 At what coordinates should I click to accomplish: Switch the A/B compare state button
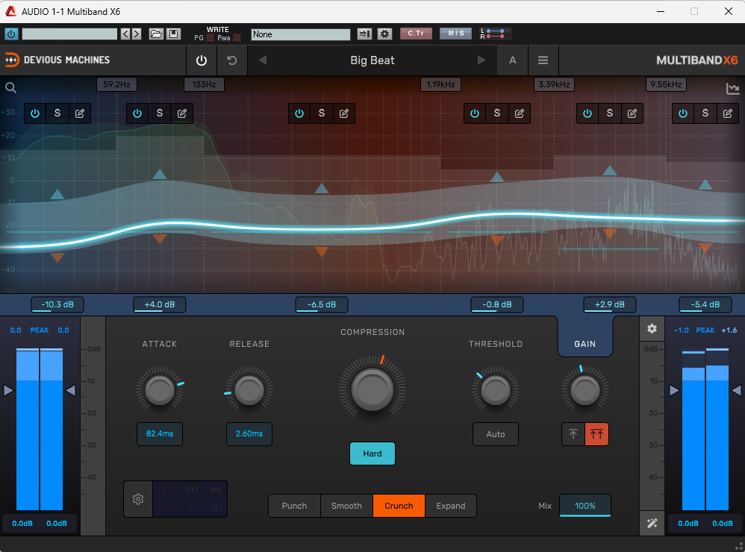pyautogui.click(x=513, y=60)
